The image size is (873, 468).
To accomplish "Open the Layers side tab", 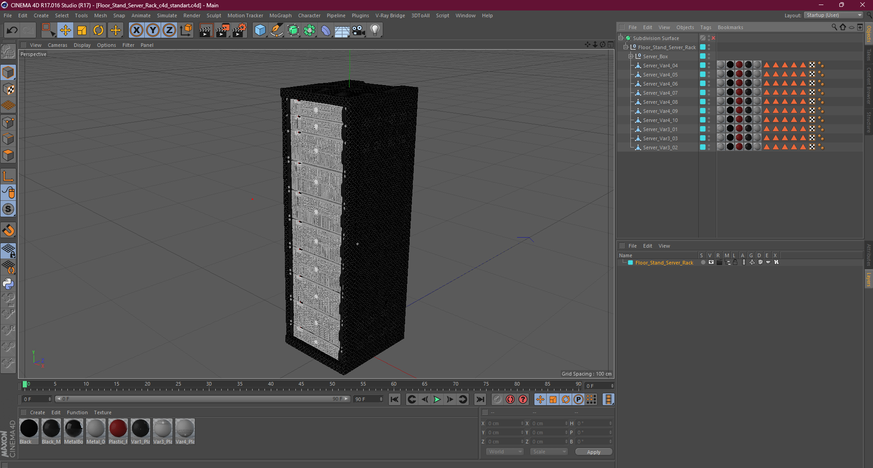I will point(868,280).
